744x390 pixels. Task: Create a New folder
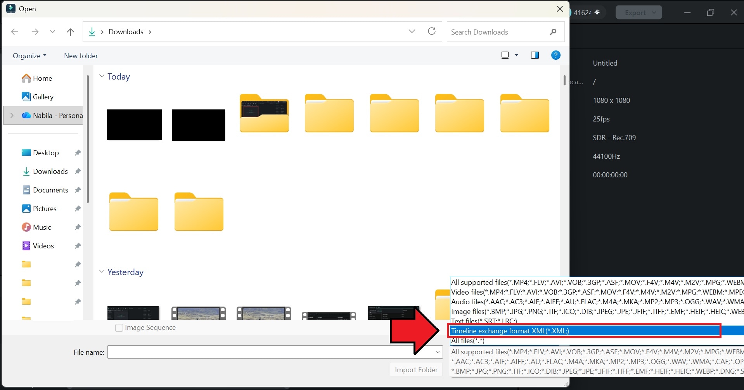coord(81,55)
